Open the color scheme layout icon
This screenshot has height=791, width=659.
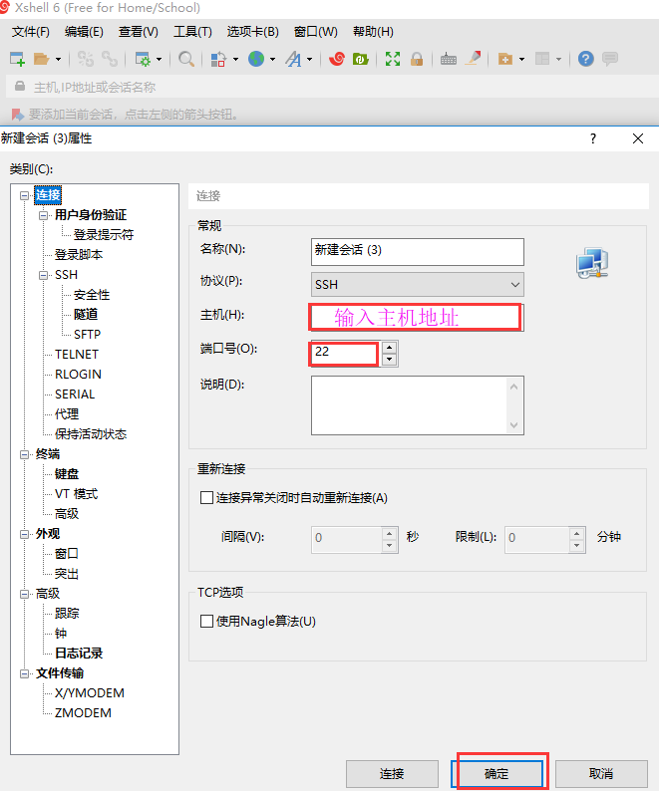click(x=218, y=59)
